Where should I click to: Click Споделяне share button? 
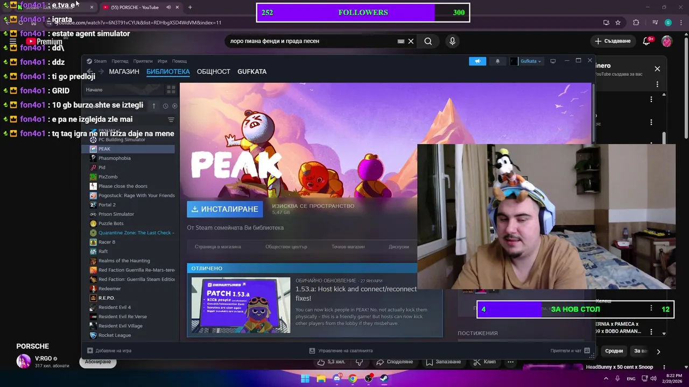click(395, 362)
